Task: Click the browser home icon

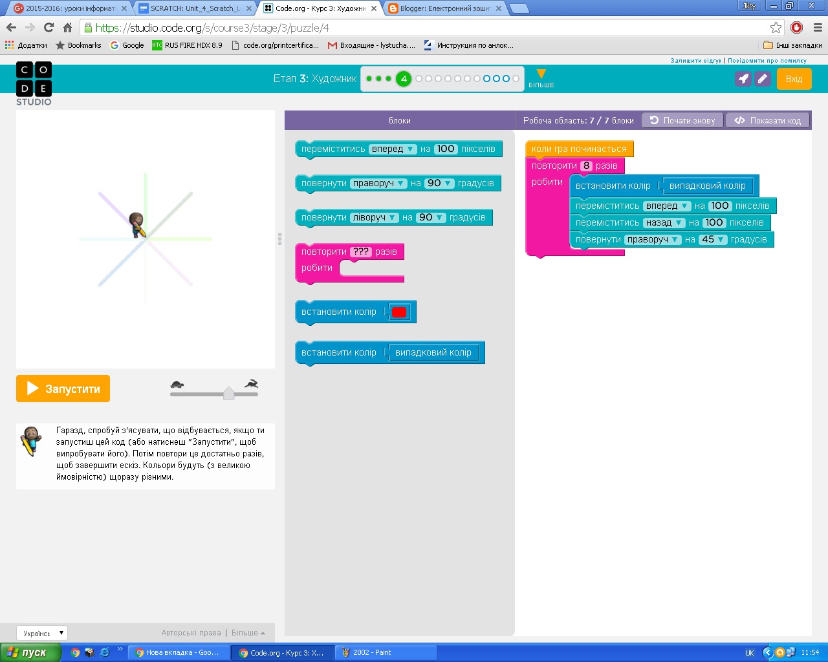Action: tap(68, 27)
